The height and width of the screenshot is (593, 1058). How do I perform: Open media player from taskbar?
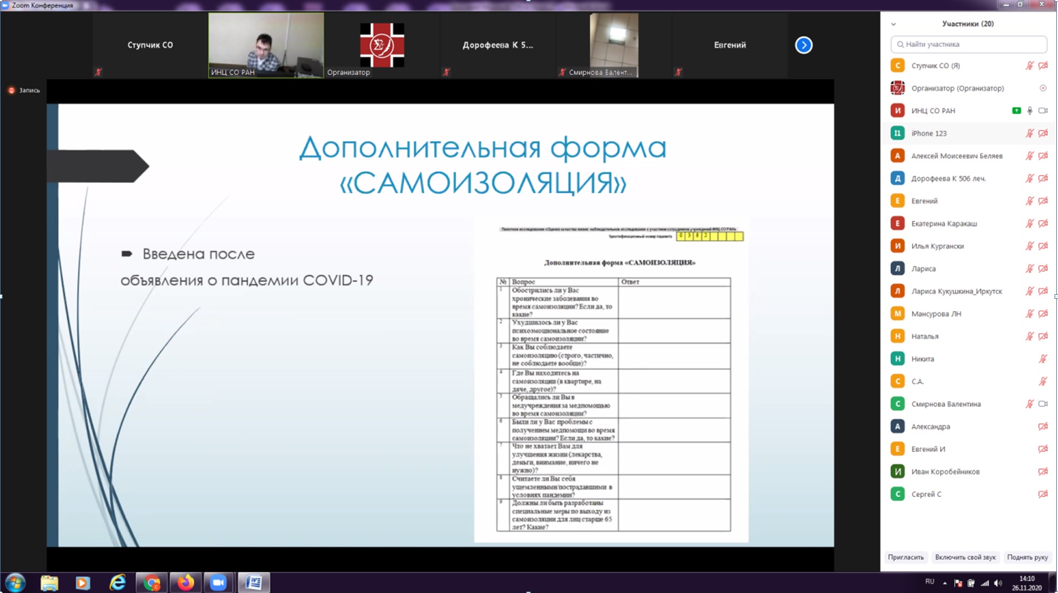pos(83,582)
